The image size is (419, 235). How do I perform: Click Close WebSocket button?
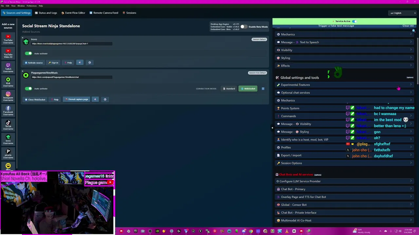pyautogui.click(x=35, y=100)
